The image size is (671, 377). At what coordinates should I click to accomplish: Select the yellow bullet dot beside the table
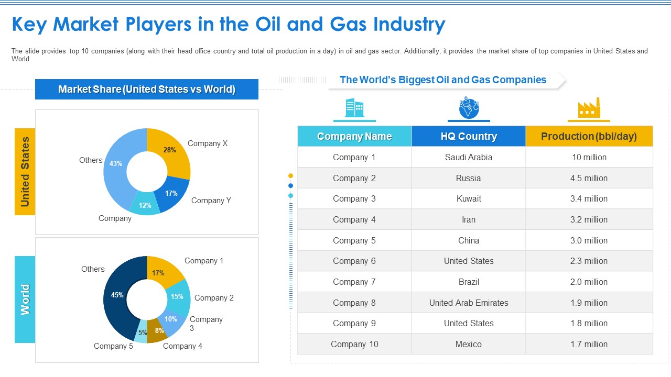coord(291,176)
